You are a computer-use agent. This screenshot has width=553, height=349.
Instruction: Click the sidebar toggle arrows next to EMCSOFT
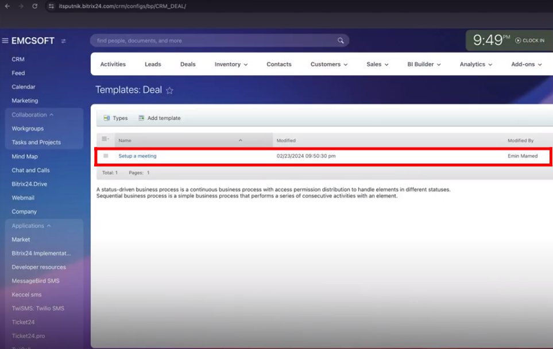pyautogui.click(x=64, y=41)
